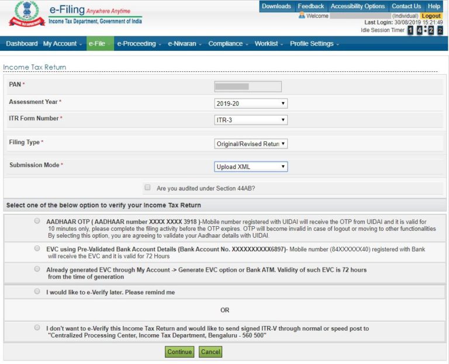449x364 pixels.
Task: Select the AADHAAR OTP verification option
Action: click(37, 221)
